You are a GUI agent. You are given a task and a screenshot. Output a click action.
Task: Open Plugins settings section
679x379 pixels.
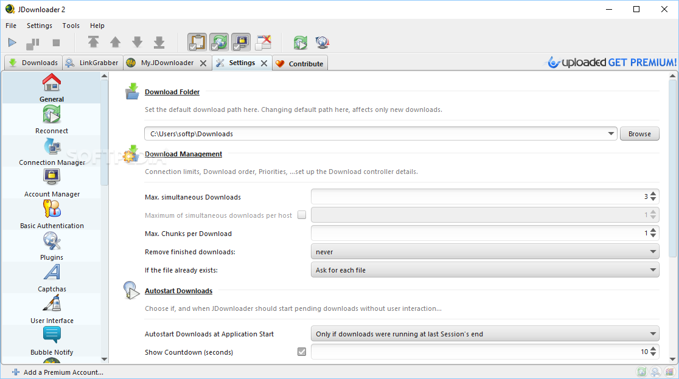(x=52, y=246)
